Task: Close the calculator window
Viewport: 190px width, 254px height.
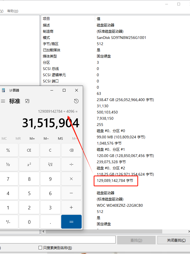Action: pos(77,90)
